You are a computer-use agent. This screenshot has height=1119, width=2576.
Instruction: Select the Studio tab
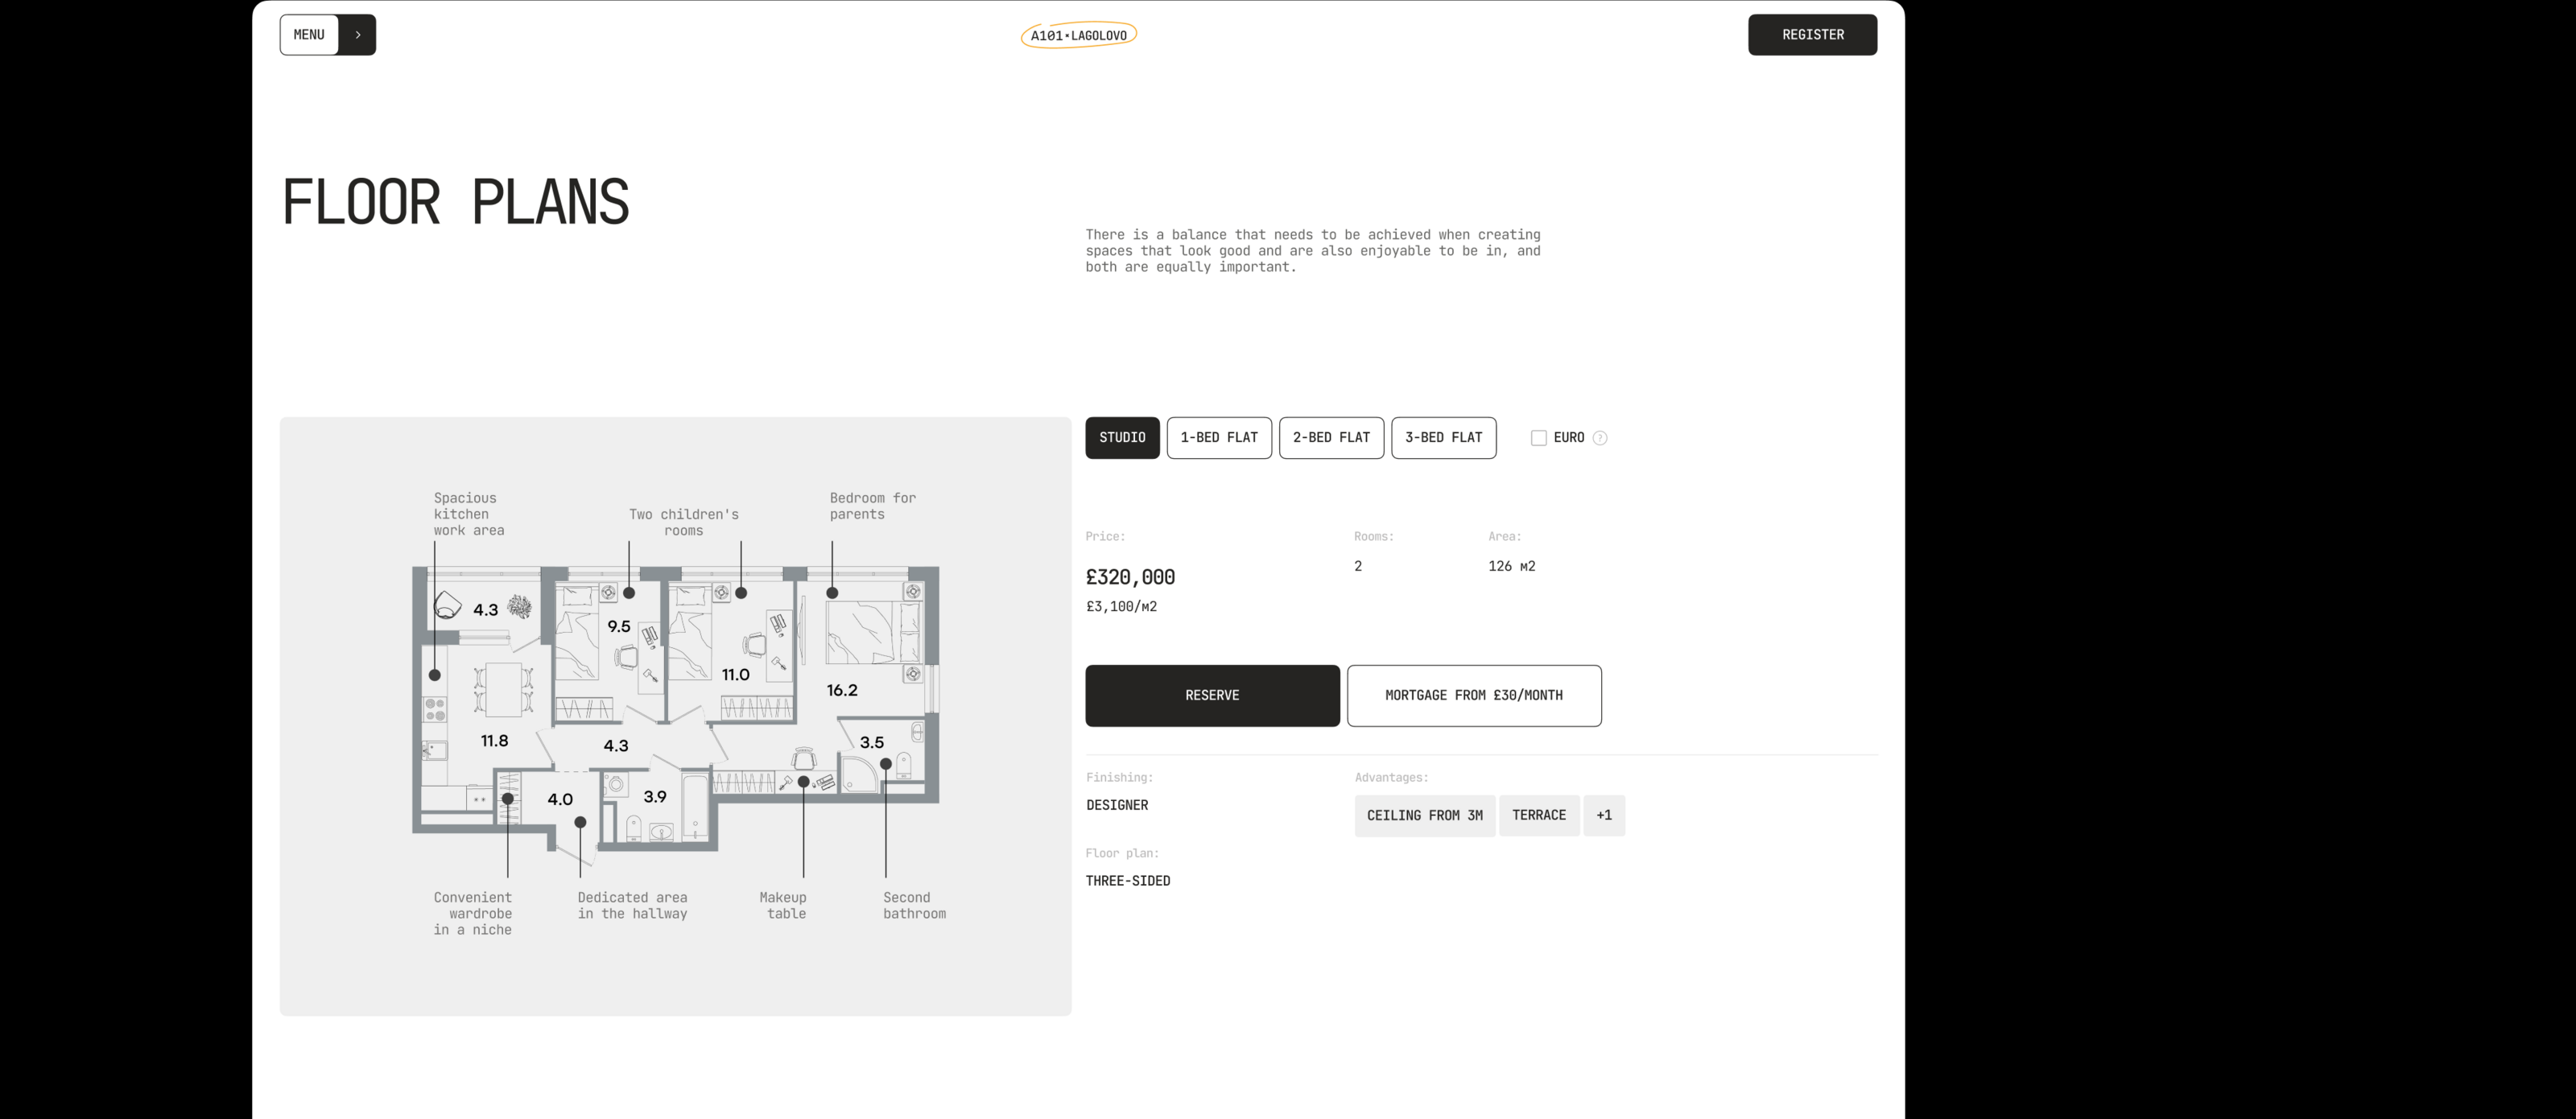(x=1122, y=438)
